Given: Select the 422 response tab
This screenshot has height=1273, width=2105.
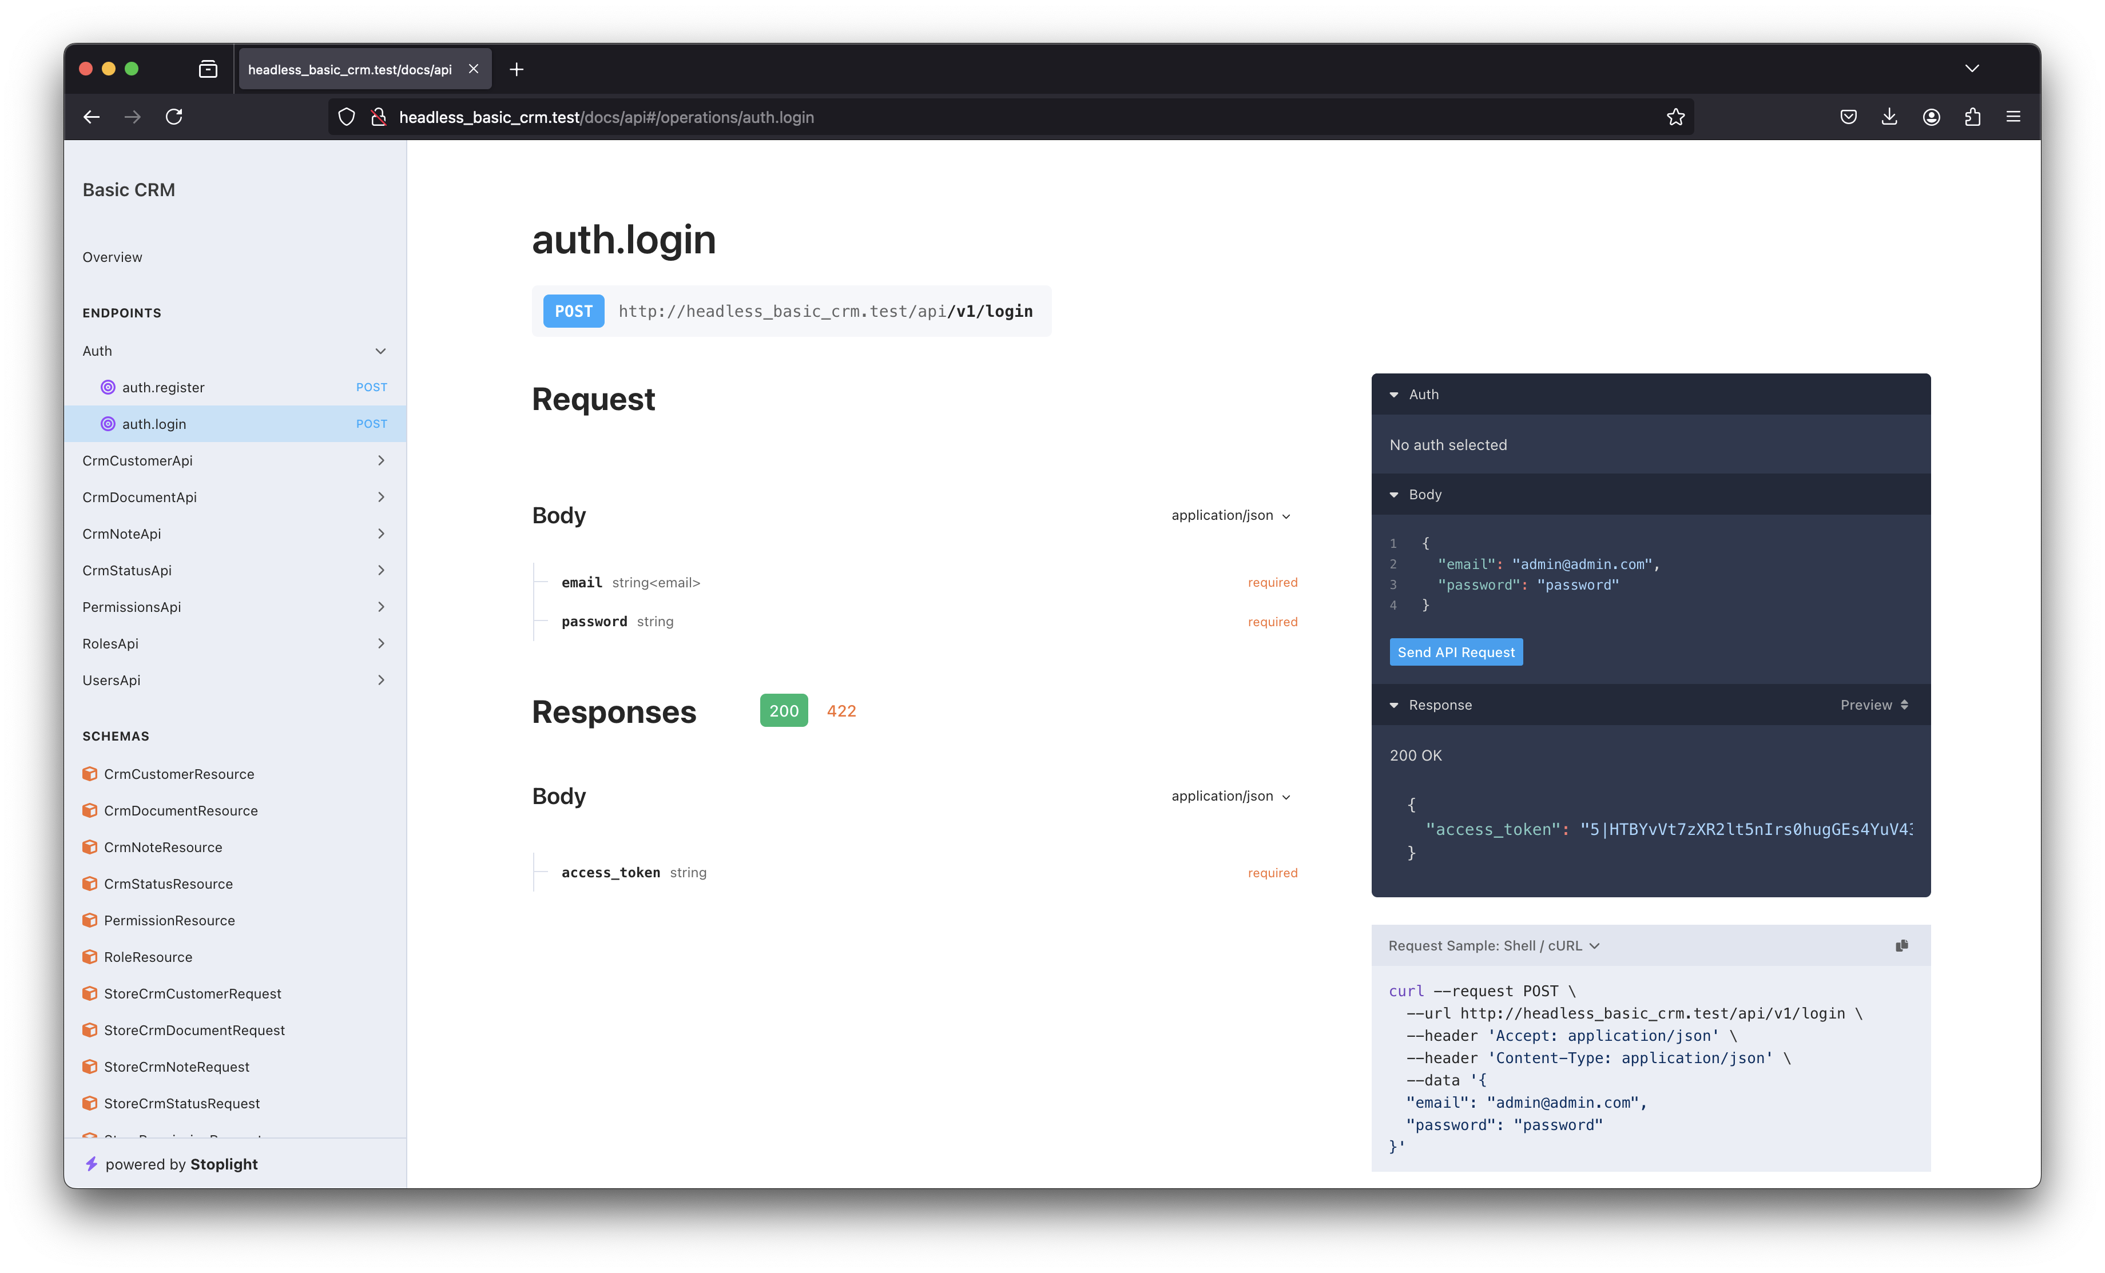Looking at the screenshot, I should coord(841,711).
